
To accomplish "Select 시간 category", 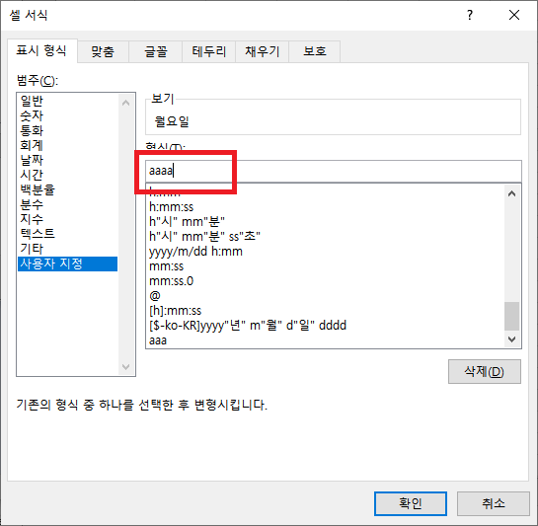I will (x=67, y=175).
